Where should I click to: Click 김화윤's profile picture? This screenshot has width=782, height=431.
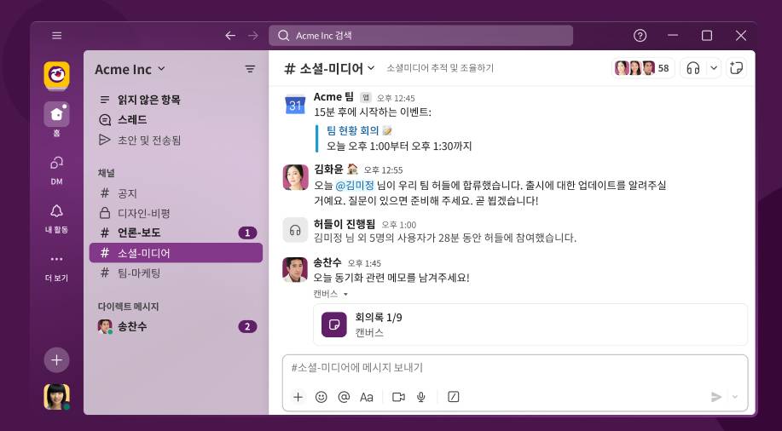(295, 177)
